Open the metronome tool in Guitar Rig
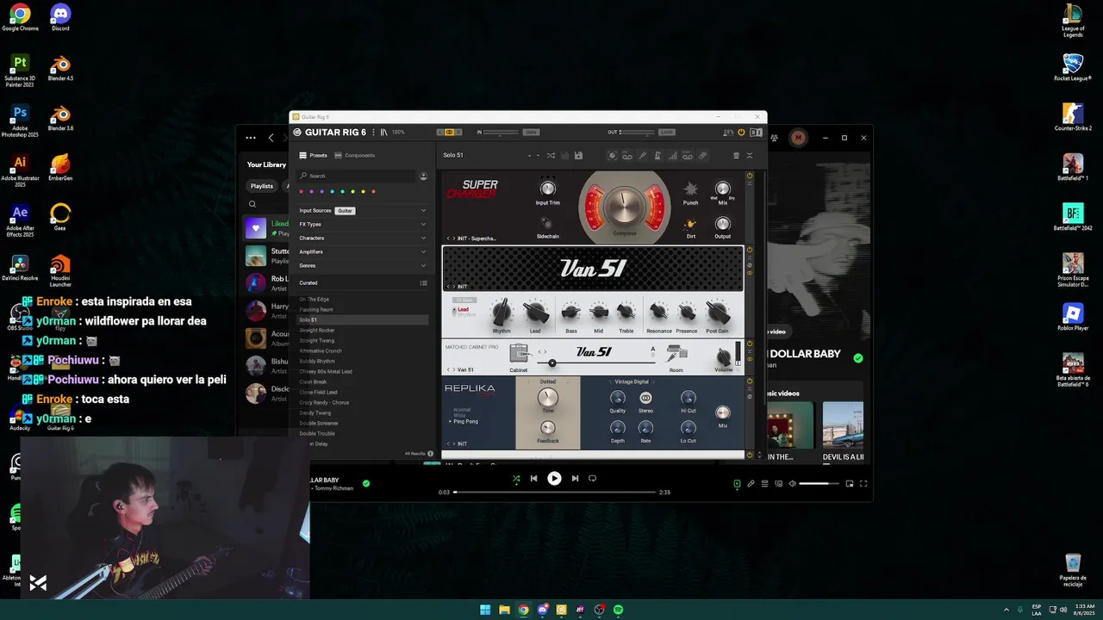The image size is (1103, 620). coord(657,156)
